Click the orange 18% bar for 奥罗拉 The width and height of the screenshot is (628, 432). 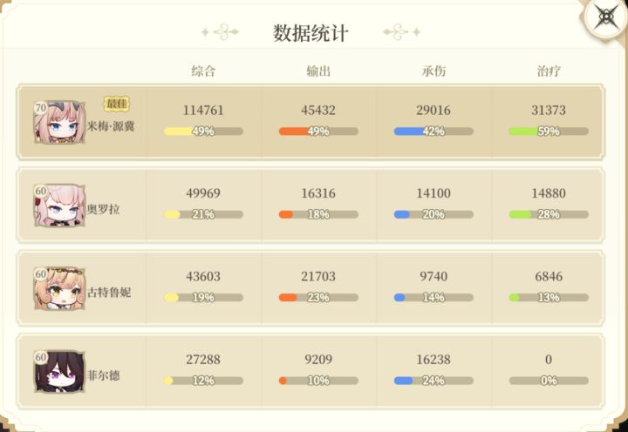318,214
